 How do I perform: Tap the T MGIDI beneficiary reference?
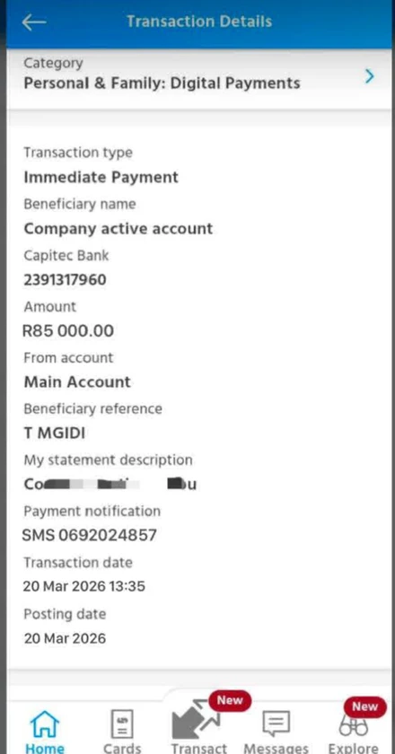point(55,434)
